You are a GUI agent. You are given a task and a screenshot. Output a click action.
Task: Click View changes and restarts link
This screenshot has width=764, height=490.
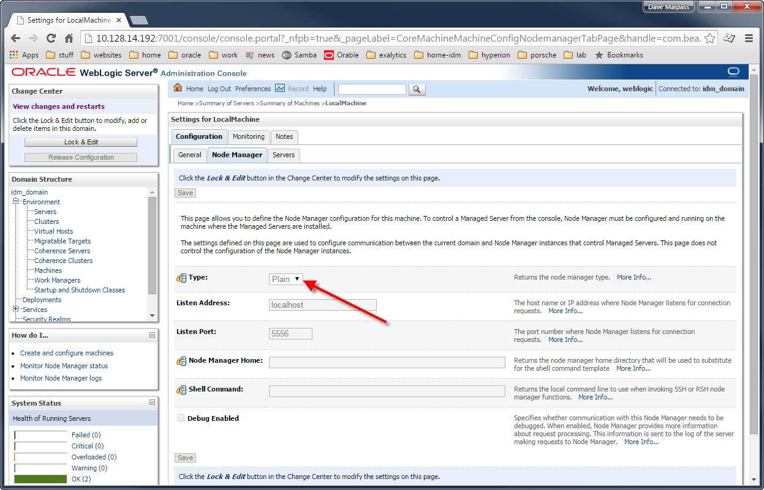click(59, 106)
